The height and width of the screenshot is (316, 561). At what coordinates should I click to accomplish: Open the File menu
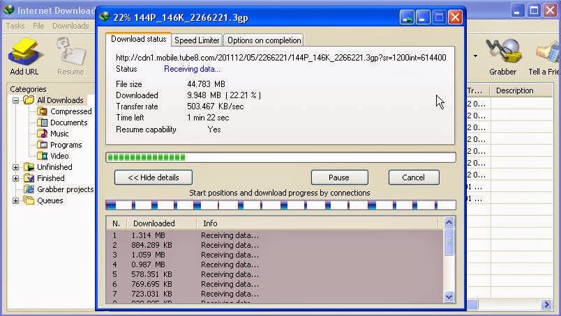tap(38, 26)
